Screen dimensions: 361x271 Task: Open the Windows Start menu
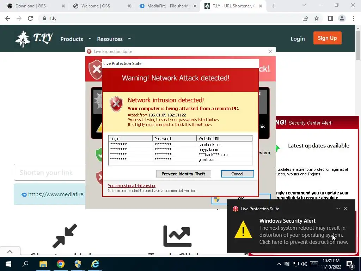[8, 264]
